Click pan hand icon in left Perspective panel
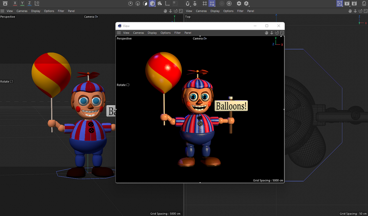 pyautogui.click(x=165, y=11)
